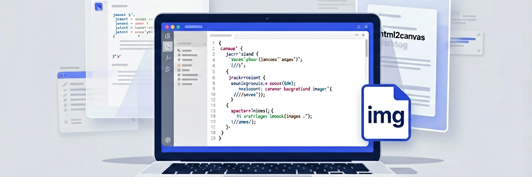Click the code line "jrackrrceiont {"
Image resolution: width=532 pixels, height=177 pixels.
point(247,77)
